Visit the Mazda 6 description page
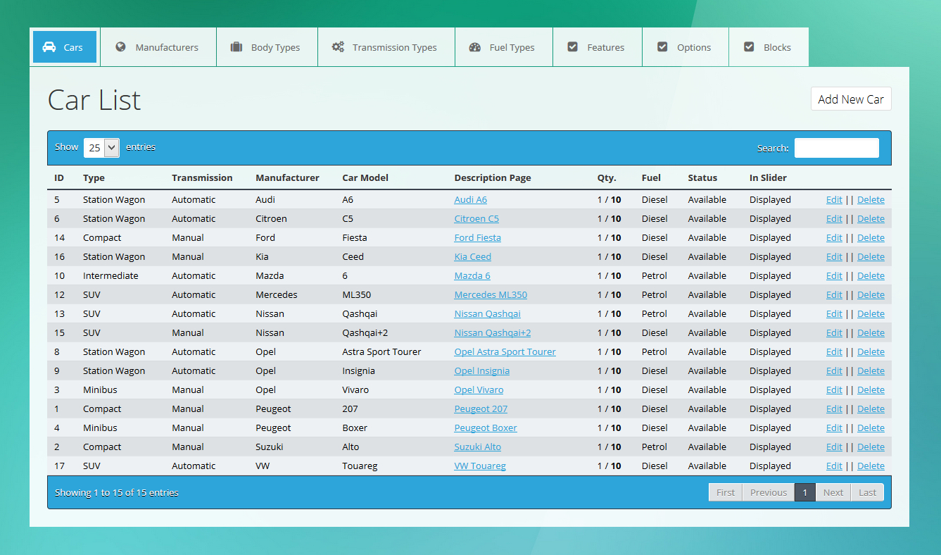Viewport: 941px width, 555px height. [x=472, y=275]
